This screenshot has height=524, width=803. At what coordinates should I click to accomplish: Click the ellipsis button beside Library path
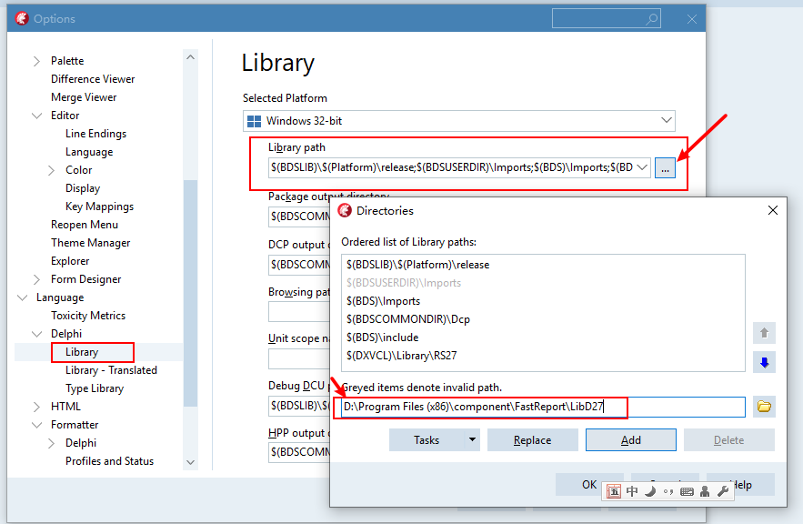click(x=665, y=167)
